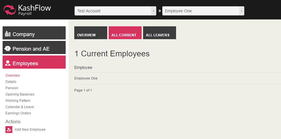This screenshot has width=281, height=139.
Task: Switch to the All Leavers tab
Action: click(159, 33)
